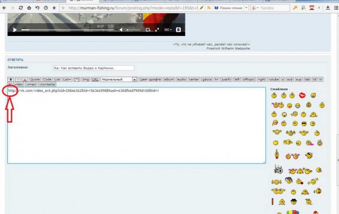The width and height of the screenshot is (339, 214).
Task: Insert vkontakte BBCode tag
Action: (47, 84)
